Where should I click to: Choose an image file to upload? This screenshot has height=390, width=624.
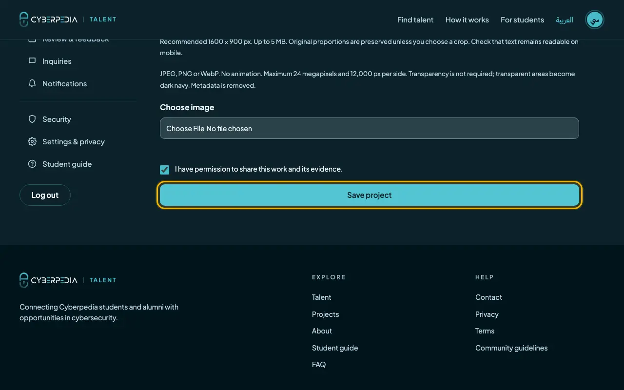370,128
